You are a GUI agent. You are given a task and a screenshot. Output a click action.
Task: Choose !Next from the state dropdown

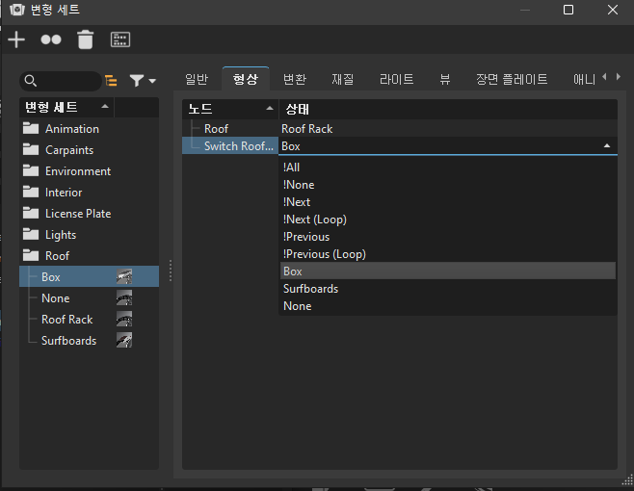click(x=448, y=202)
